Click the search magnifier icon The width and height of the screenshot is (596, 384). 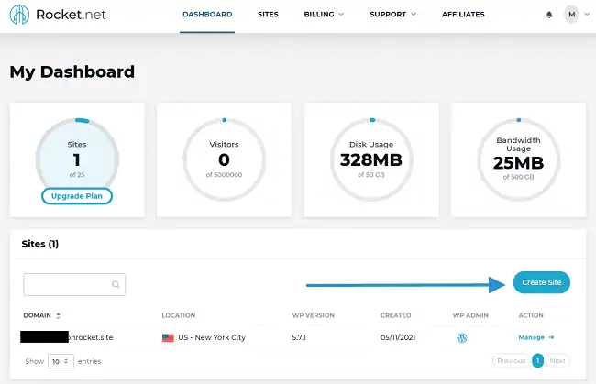(x=116, y=284)
